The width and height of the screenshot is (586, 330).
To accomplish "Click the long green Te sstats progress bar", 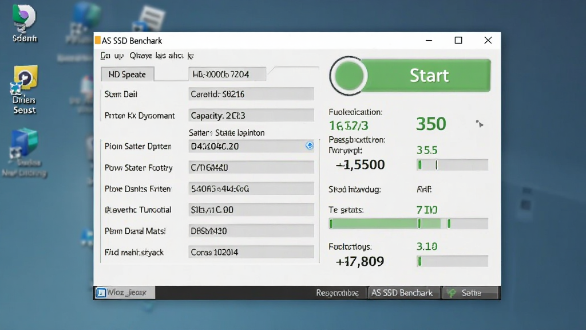I will point(409,224).
